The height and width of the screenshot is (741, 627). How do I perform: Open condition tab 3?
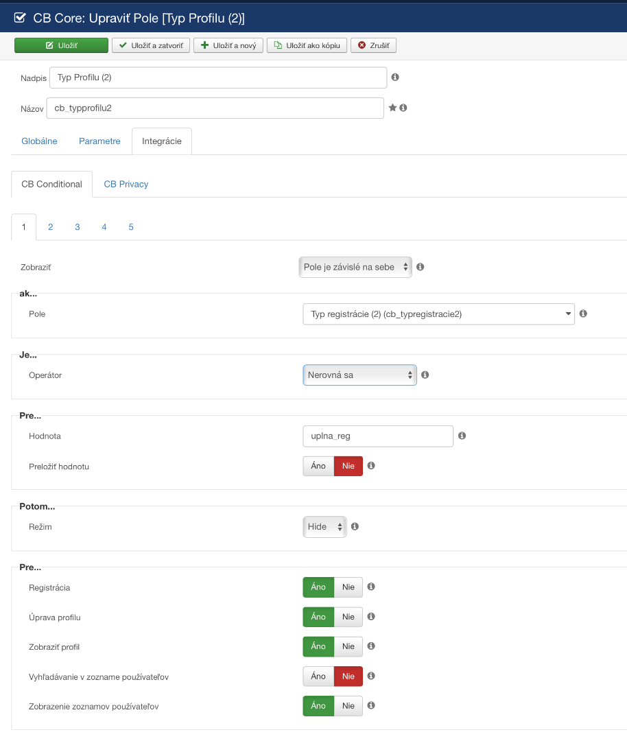coord(78,227)
